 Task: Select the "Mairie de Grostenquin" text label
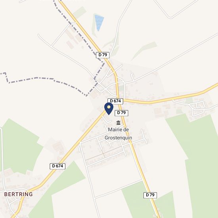click(x=119, y=134)
